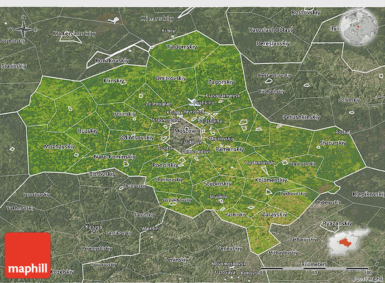Screen dimensions: 385x283
Task: Click the Taldomskiy district label
Action: click(x=182, y=47)
